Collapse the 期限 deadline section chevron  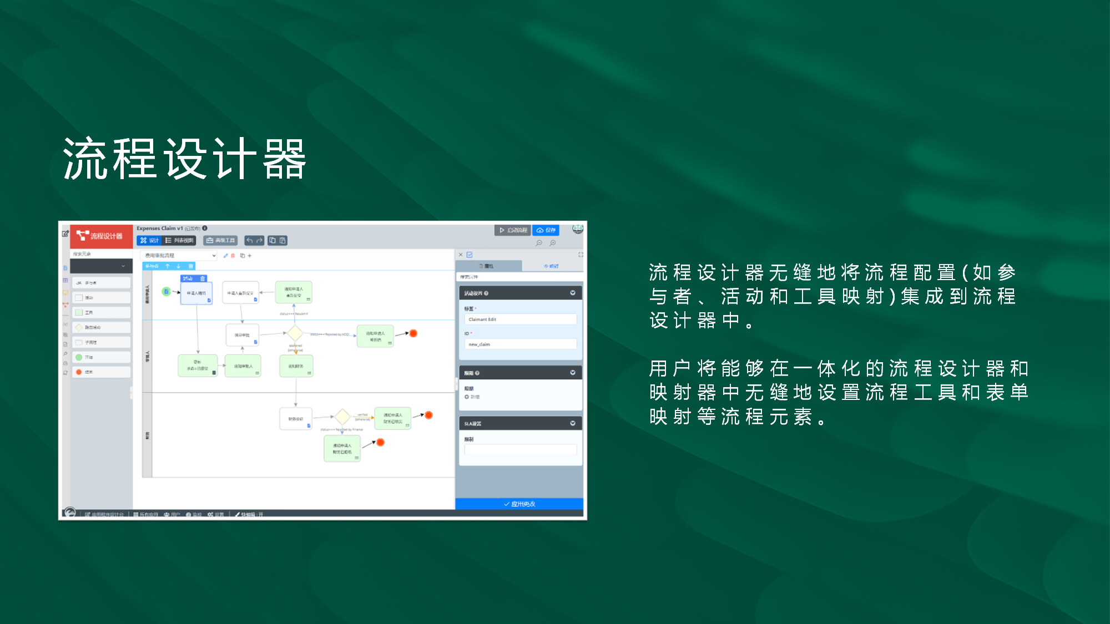click(573, 373)
